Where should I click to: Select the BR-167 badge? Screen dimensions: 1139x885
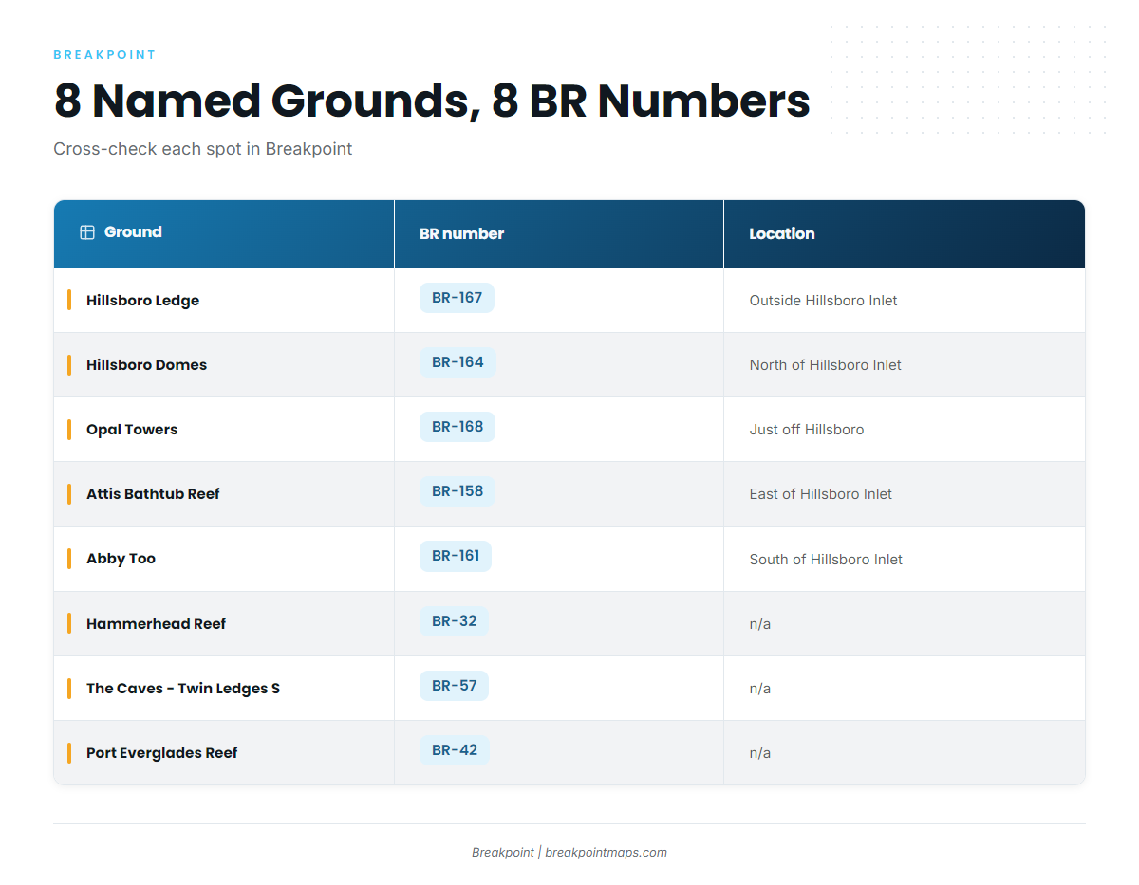click(457, 298)
